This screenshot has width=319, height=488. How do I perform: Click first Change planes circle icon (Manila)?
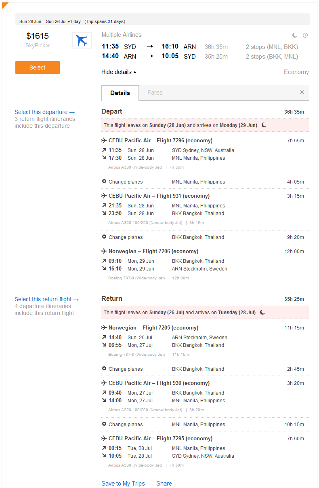coord(104,182)
